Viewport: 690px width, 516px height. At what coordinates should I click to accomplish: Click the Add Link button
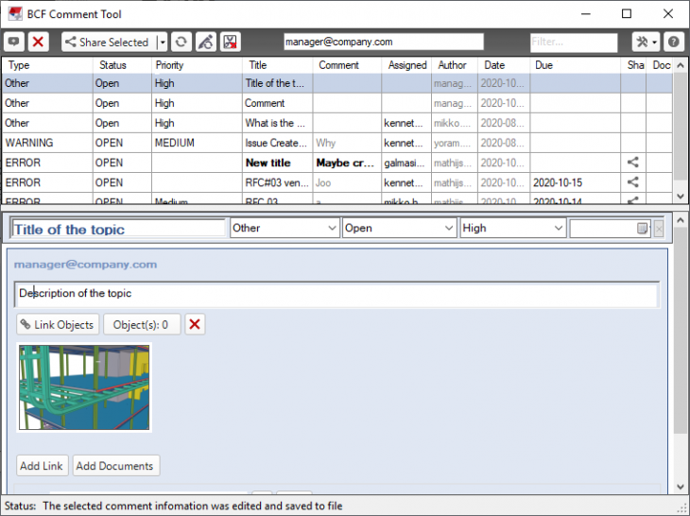tap(43, 465)
